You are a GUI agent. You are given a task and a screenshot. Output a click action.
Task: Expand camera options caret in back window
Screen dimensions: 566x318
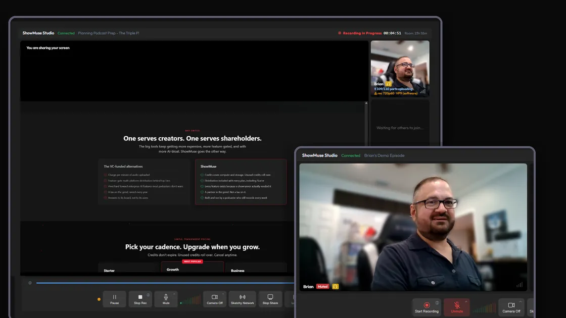tap(223, 294)
